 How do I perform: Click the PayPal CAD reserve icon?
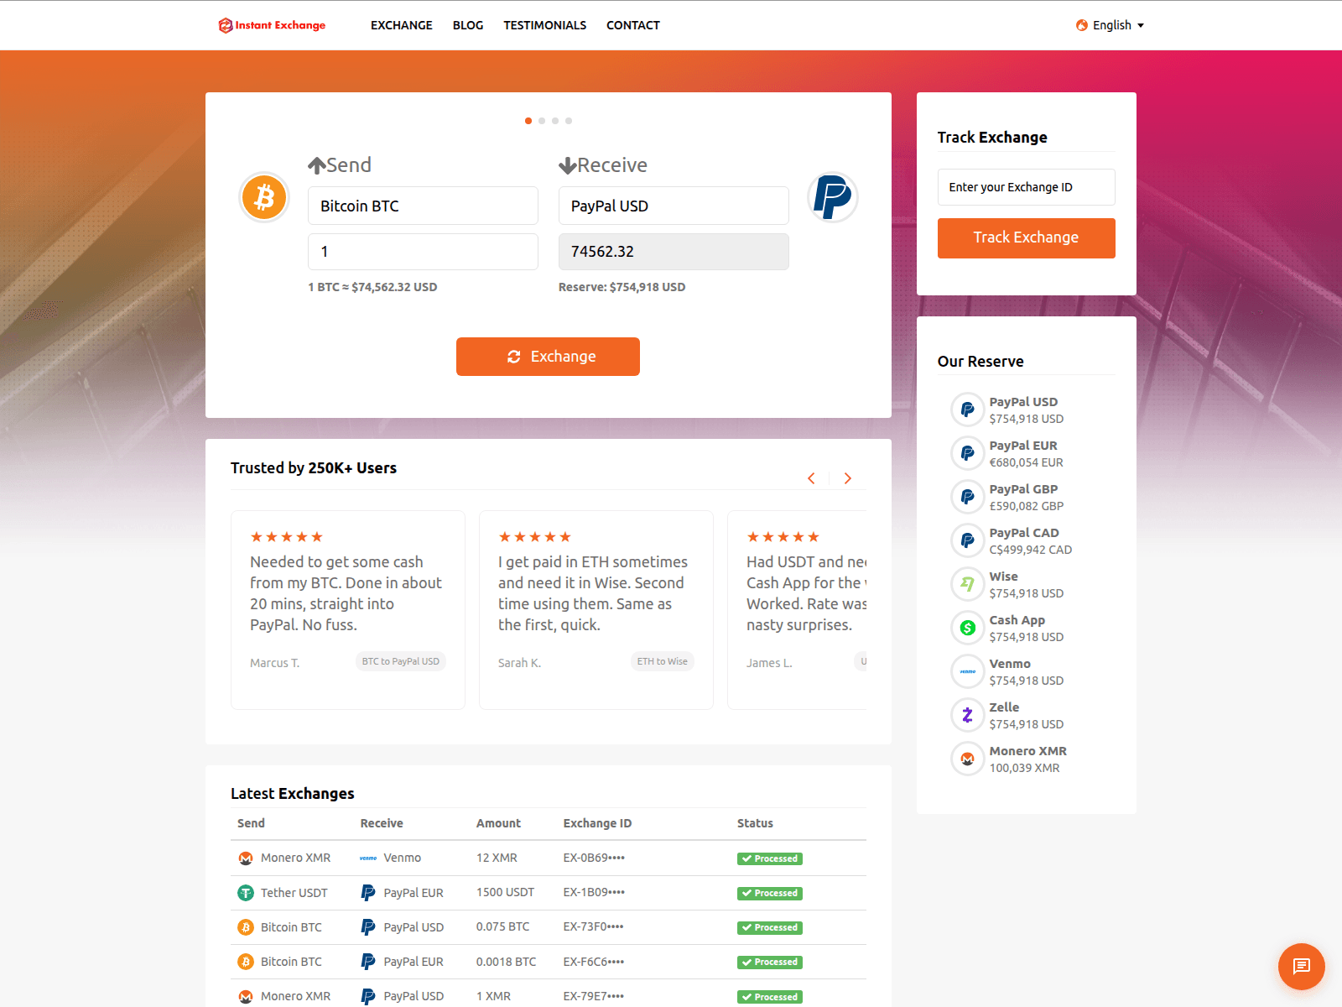[x=967, y=540]
